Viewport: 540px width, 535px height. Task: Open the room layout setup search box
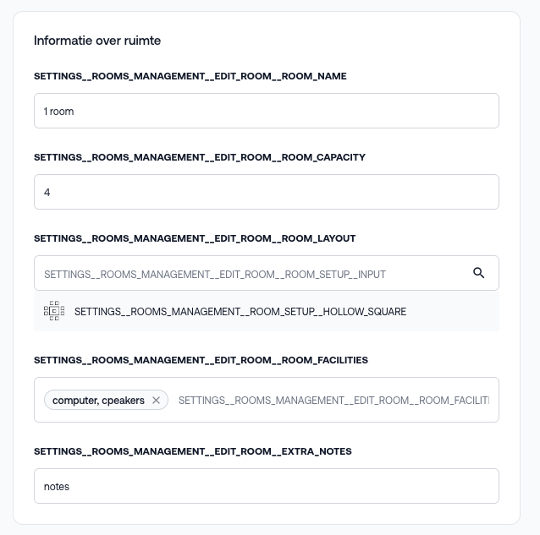[254, 273]
